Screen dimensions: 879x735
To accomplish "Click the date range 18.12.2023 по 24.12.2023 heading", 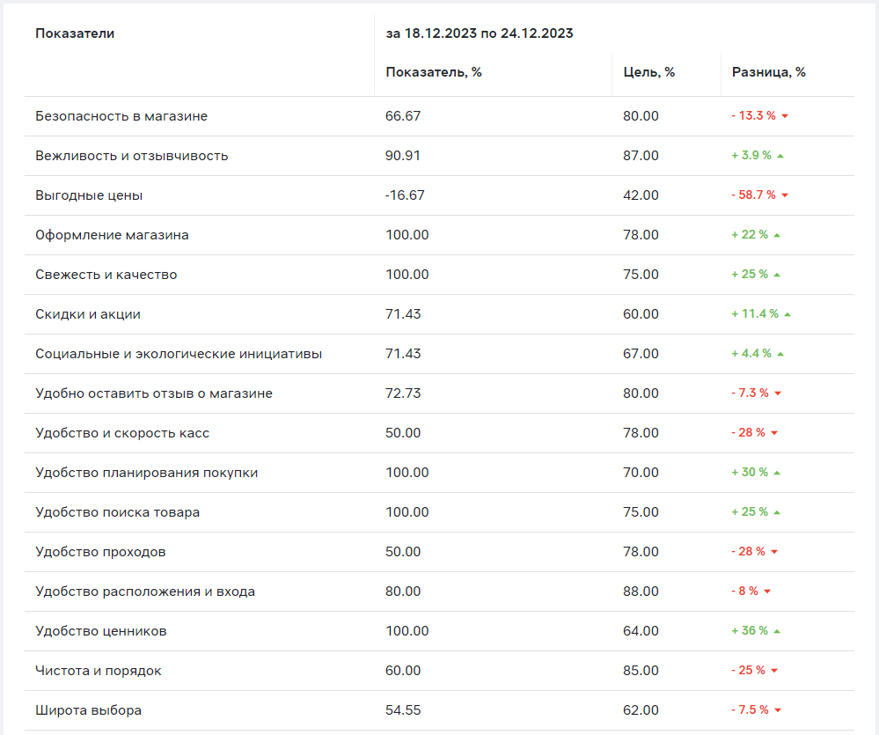I will pos(480,33).
